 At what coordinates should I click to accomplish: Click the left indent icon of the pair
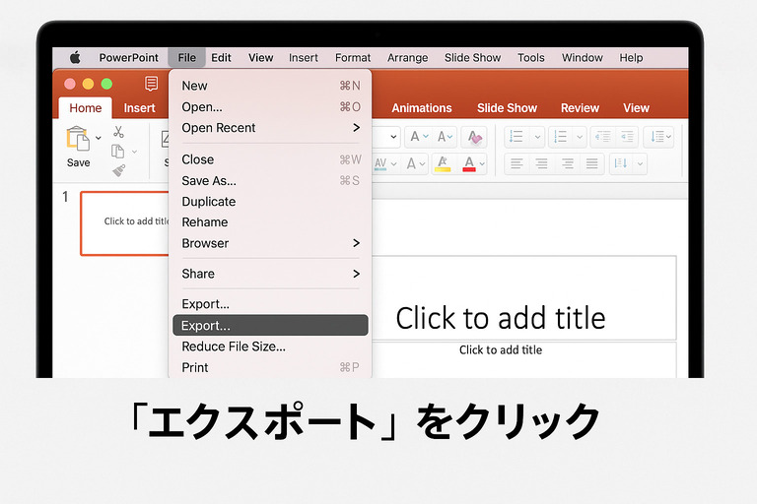[602, 137]
